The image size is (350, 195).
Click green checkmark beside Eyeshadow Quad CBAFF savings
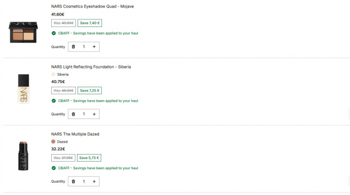click(x=53, y=33)
